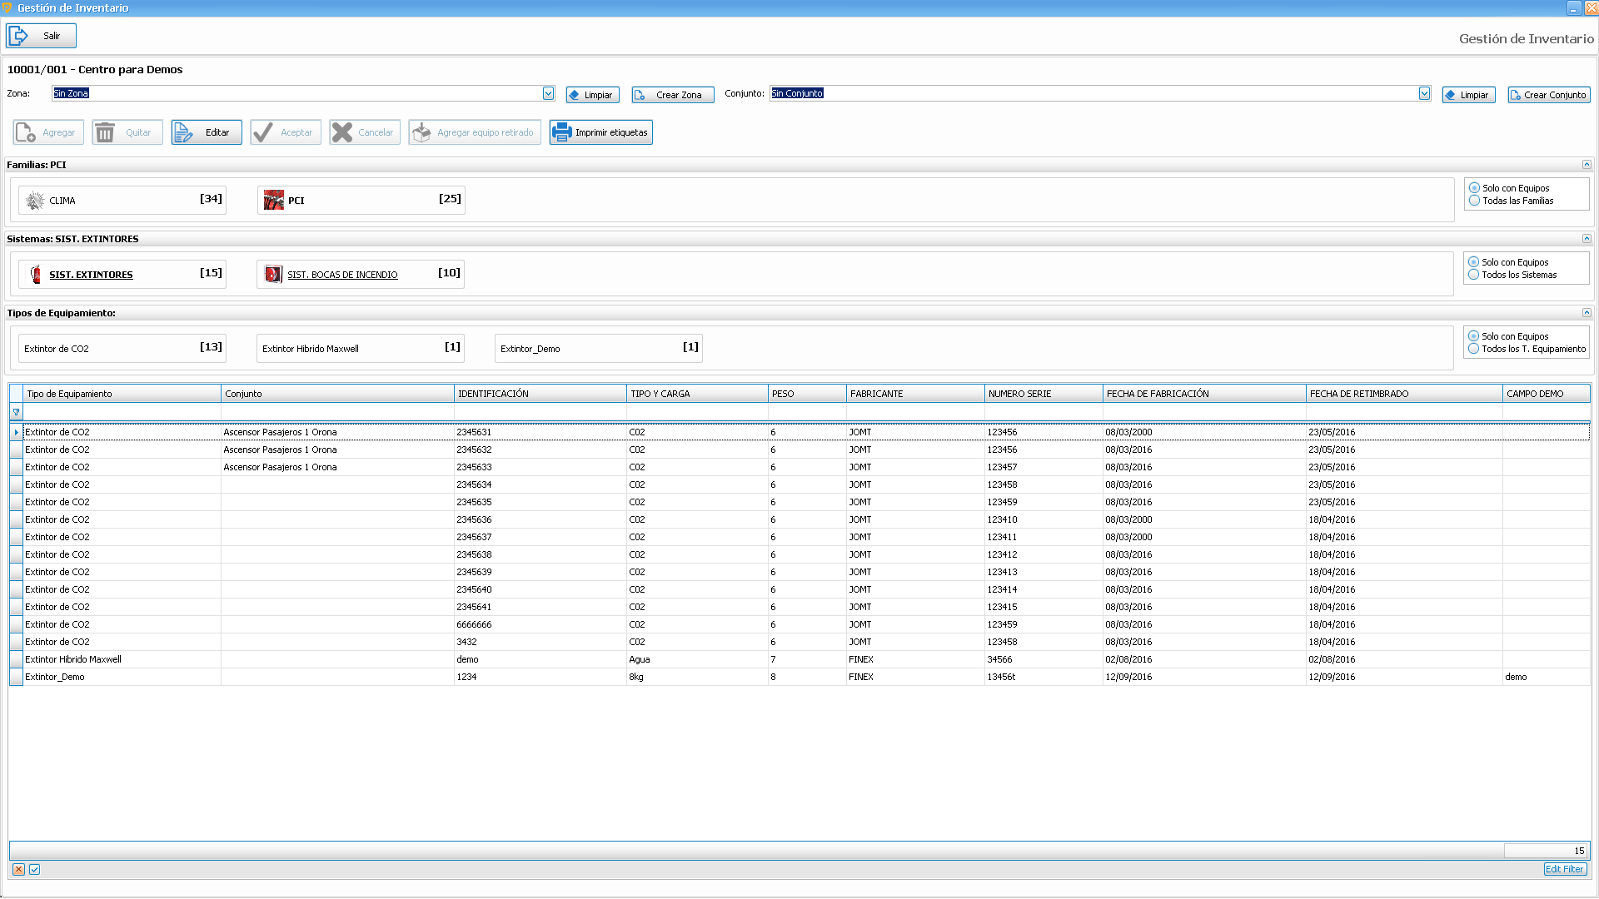Image resolution: width=1599 pixels, height=899 pixels.
Task: Select Solo con Equipos in Familias
Action: pos(1474,188)
